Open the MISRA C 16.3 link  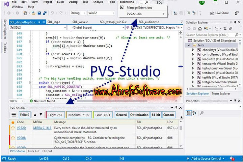(42, 128)
